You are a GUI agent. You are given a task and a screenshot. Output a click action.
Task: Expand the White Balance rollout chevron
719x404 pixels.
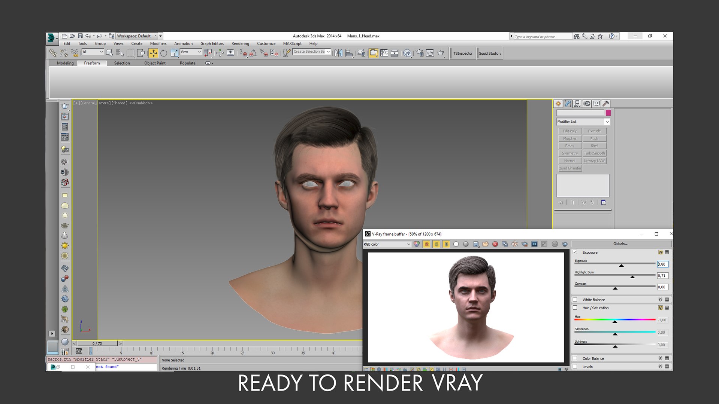click(x=661, y=299)
